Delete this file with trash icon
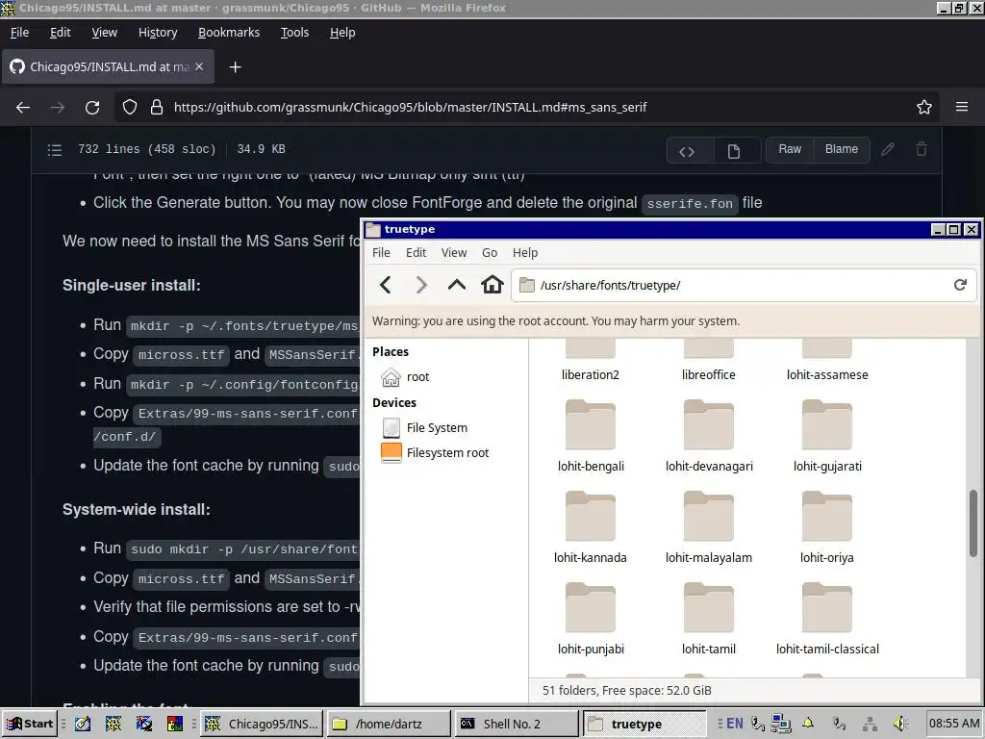The width and height of the screenshot is (985, 739). click(922, 149)
